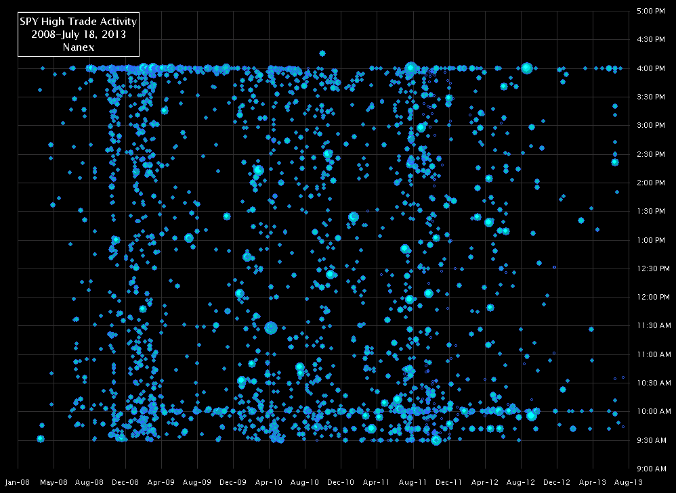Select the 11:00 AM time axis label
This screenshot has height=493, width=676.
[x=654, y=355]
